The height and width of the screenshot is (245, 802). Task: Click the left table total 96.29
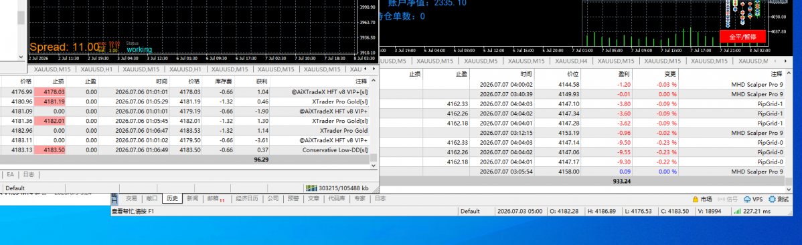(261, 160)
